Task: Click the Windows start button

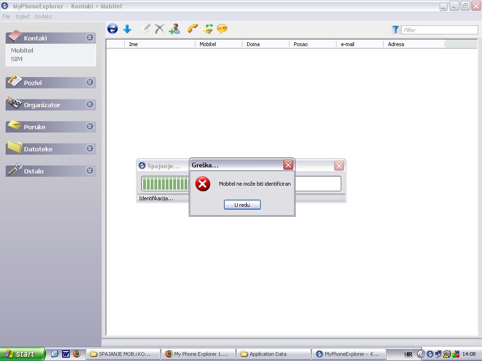Action: click(x=23, y=354)
